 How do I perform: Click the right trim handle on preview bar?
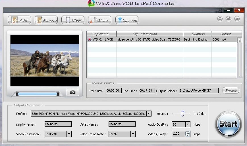58,94
